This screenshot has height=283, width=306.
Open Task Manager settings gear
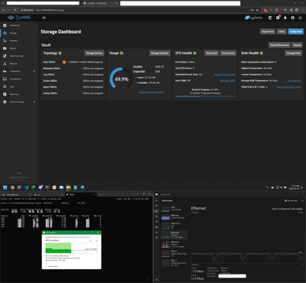[157, 279]
